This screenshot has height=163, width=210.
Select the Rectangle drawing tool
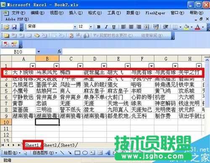[x=77, y=153]
